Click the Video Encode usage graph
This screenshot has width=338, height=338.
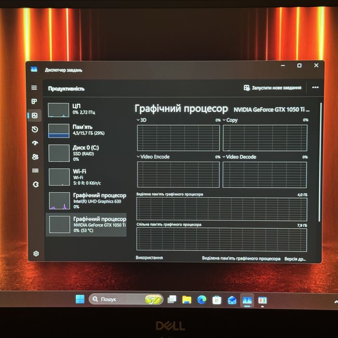point(178,175)
